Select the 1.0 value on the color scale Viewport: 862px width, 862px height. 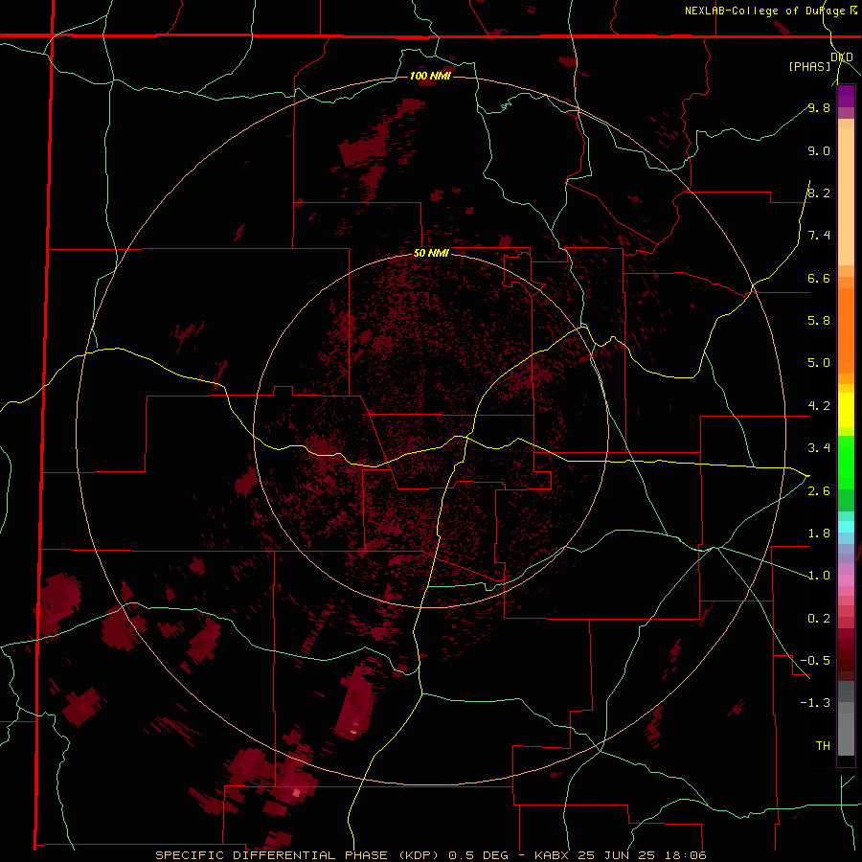point(819,576)
